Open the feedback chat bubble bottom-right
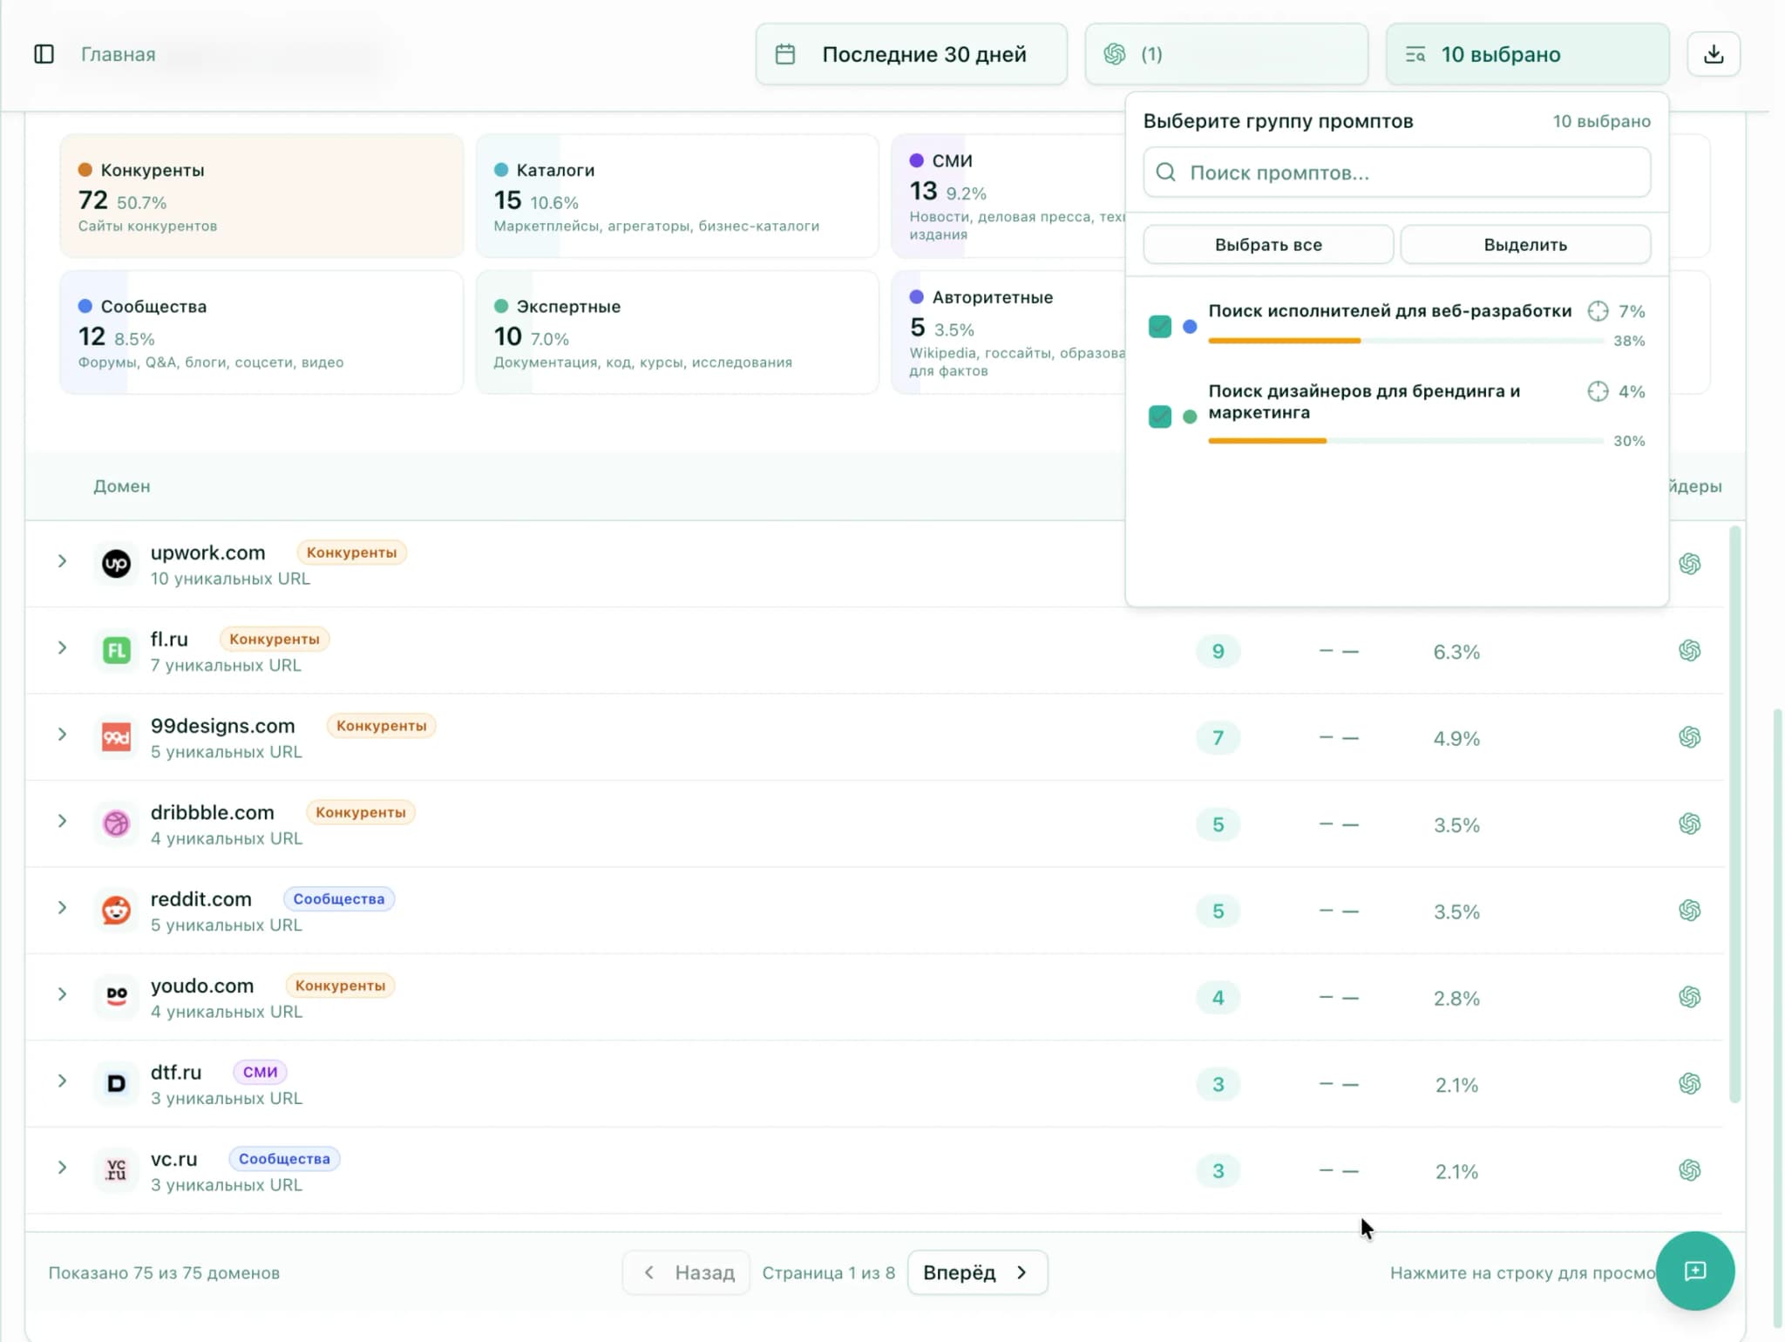The height and width of the screenshot is (1342, 1785). [1695, 1271]
